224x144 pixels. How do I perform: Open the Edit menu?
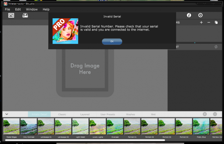(18, 10)
